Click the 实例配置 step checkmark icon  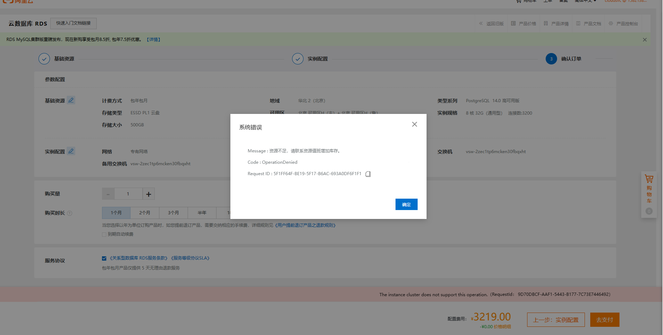[298, 59]
